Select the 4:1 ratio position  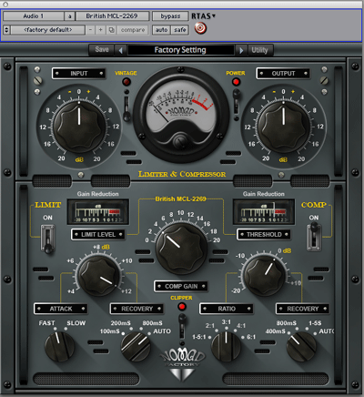coord(241,326)
